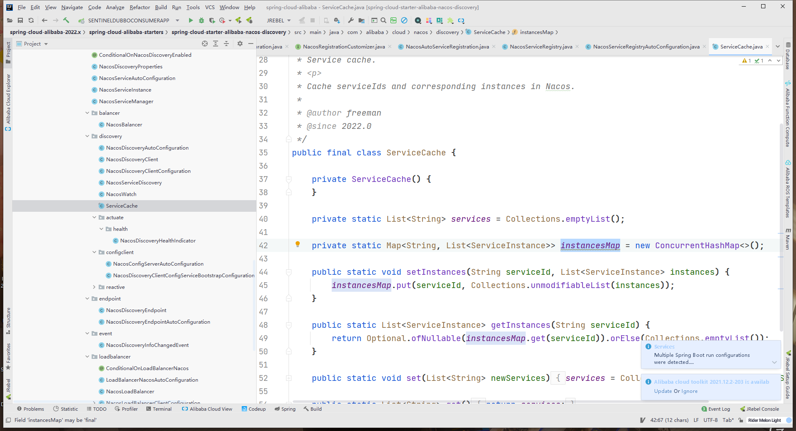Click the Search Everywhere magnifier icon
This screenshot has width=796, height=431.
coord(383,20)
